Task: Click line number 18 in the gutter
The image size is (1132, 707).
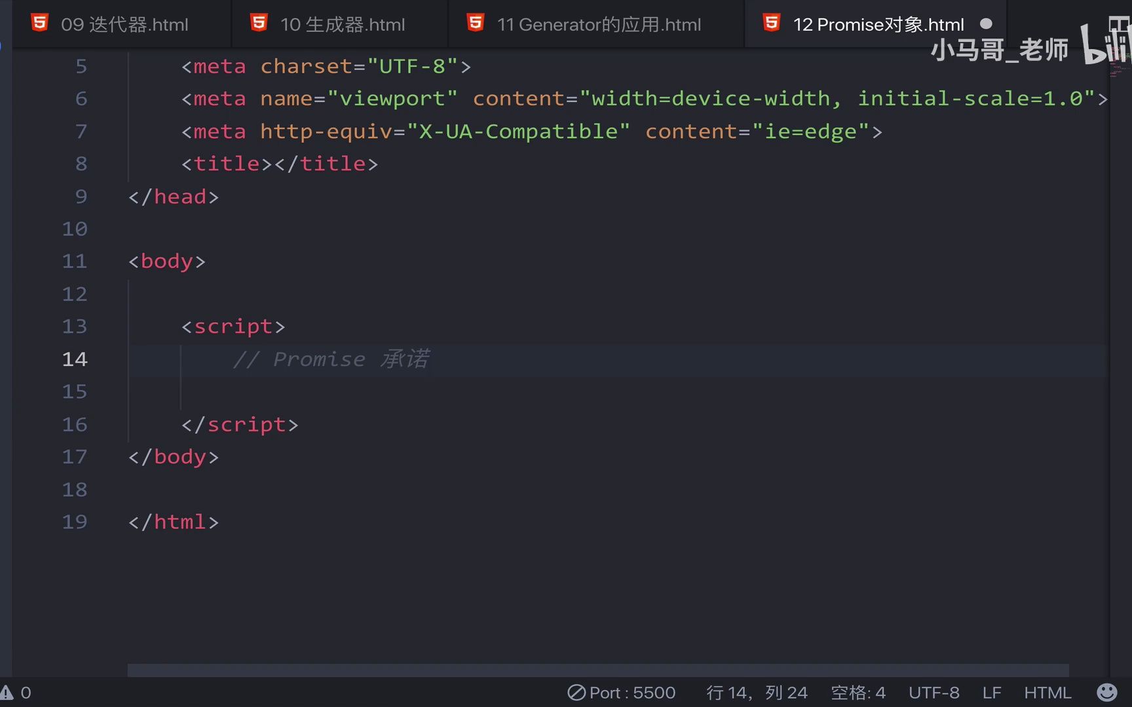Action: [75, 490]
